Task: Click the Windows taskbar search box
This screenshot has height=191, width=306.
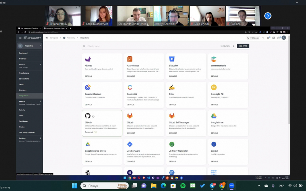Action: pos(104,186)
